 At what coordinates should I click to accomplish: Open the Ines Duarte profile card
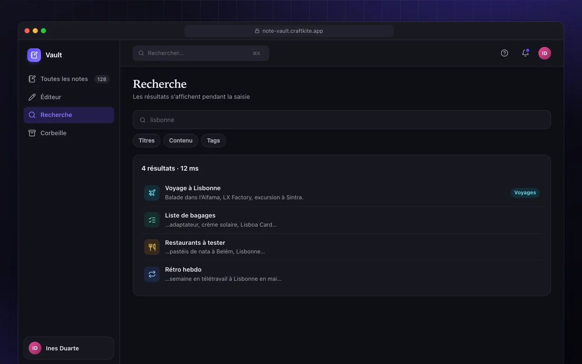pos(69,348)
